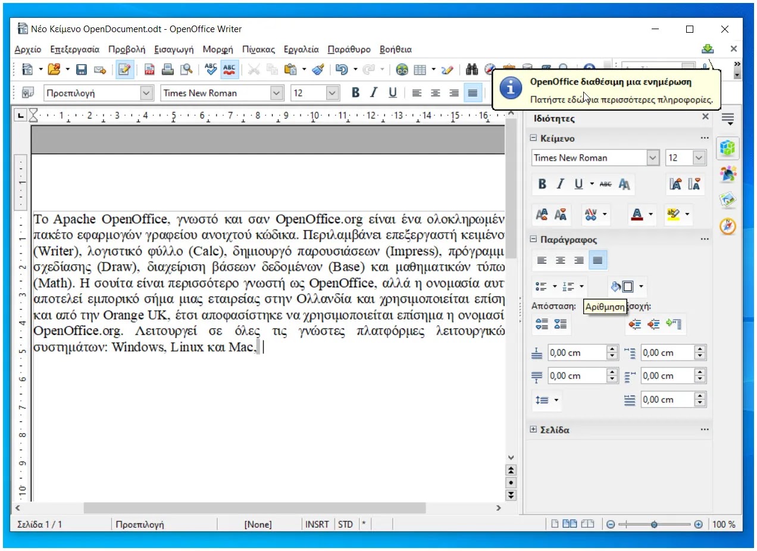
Task: Switch to hanging indent in sidebar
Action: click(x=674, y=324)
